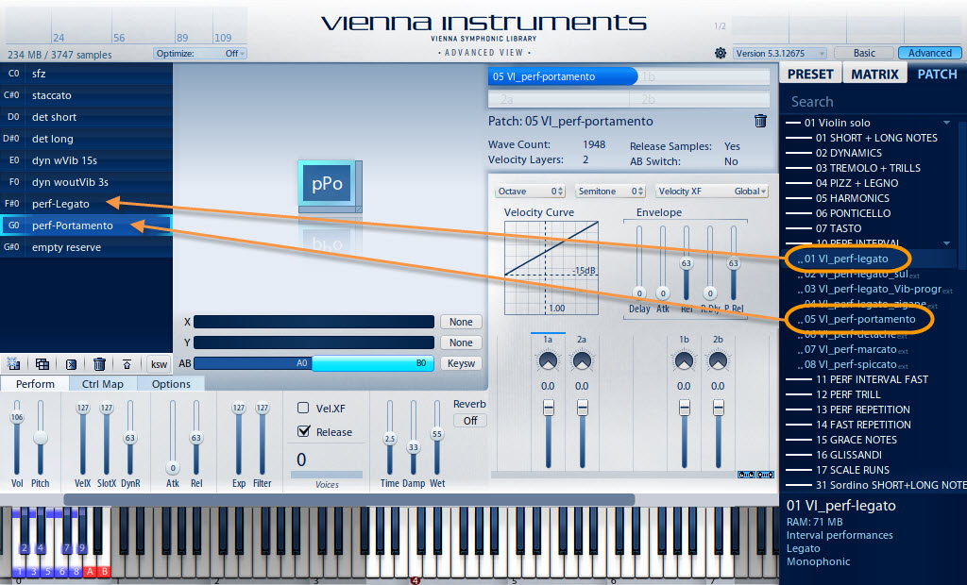Select the dyn wVib 15s matrix
This screenshot has width=967, height=585.
[86, 160]
